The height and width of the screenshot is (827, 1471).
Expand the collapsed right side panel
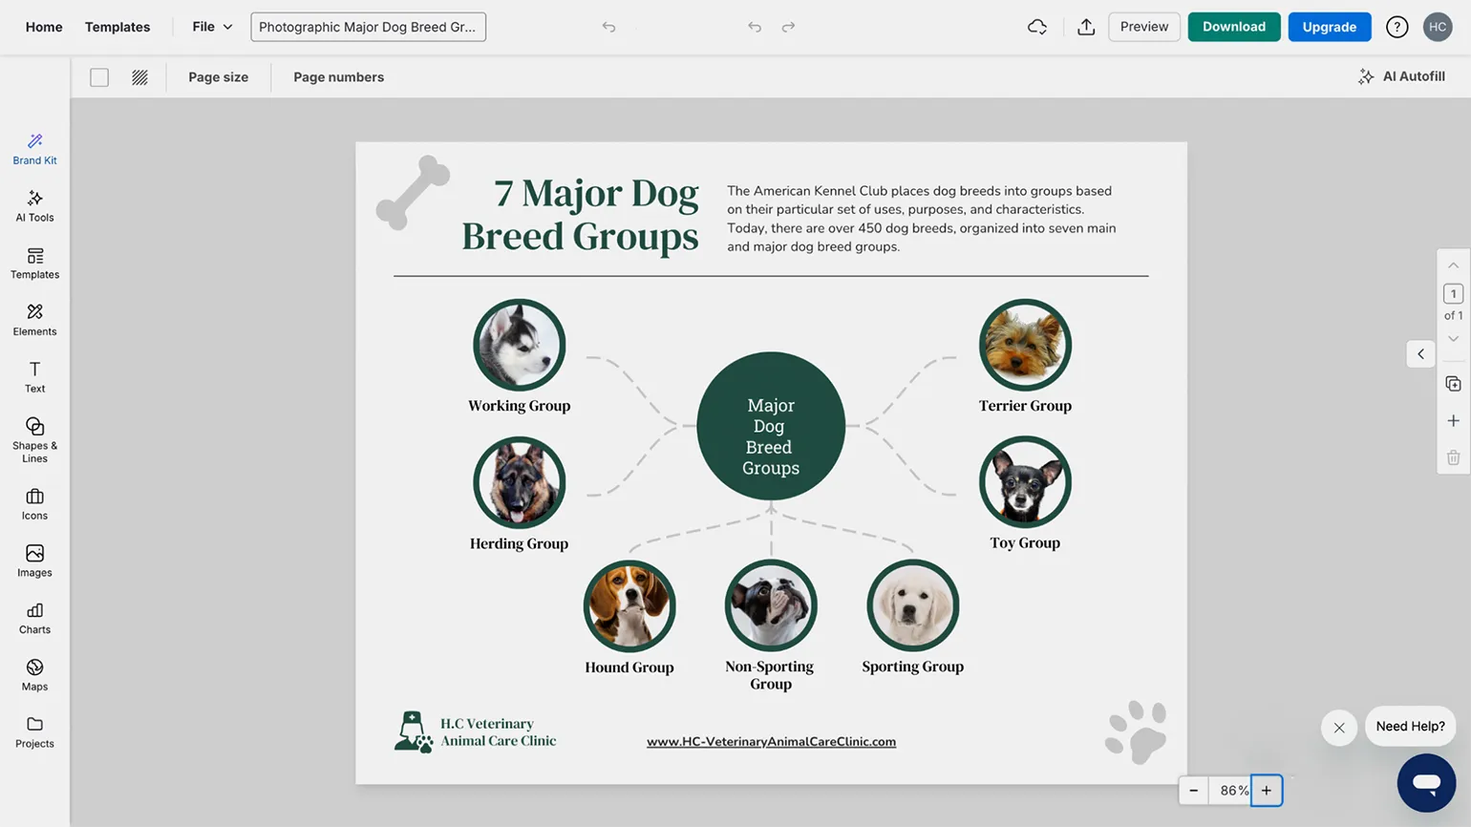tap(1420, 354)
